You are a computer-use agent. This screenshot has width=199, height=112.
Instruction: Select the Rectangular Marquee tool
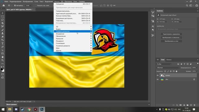tap(2, 16)
